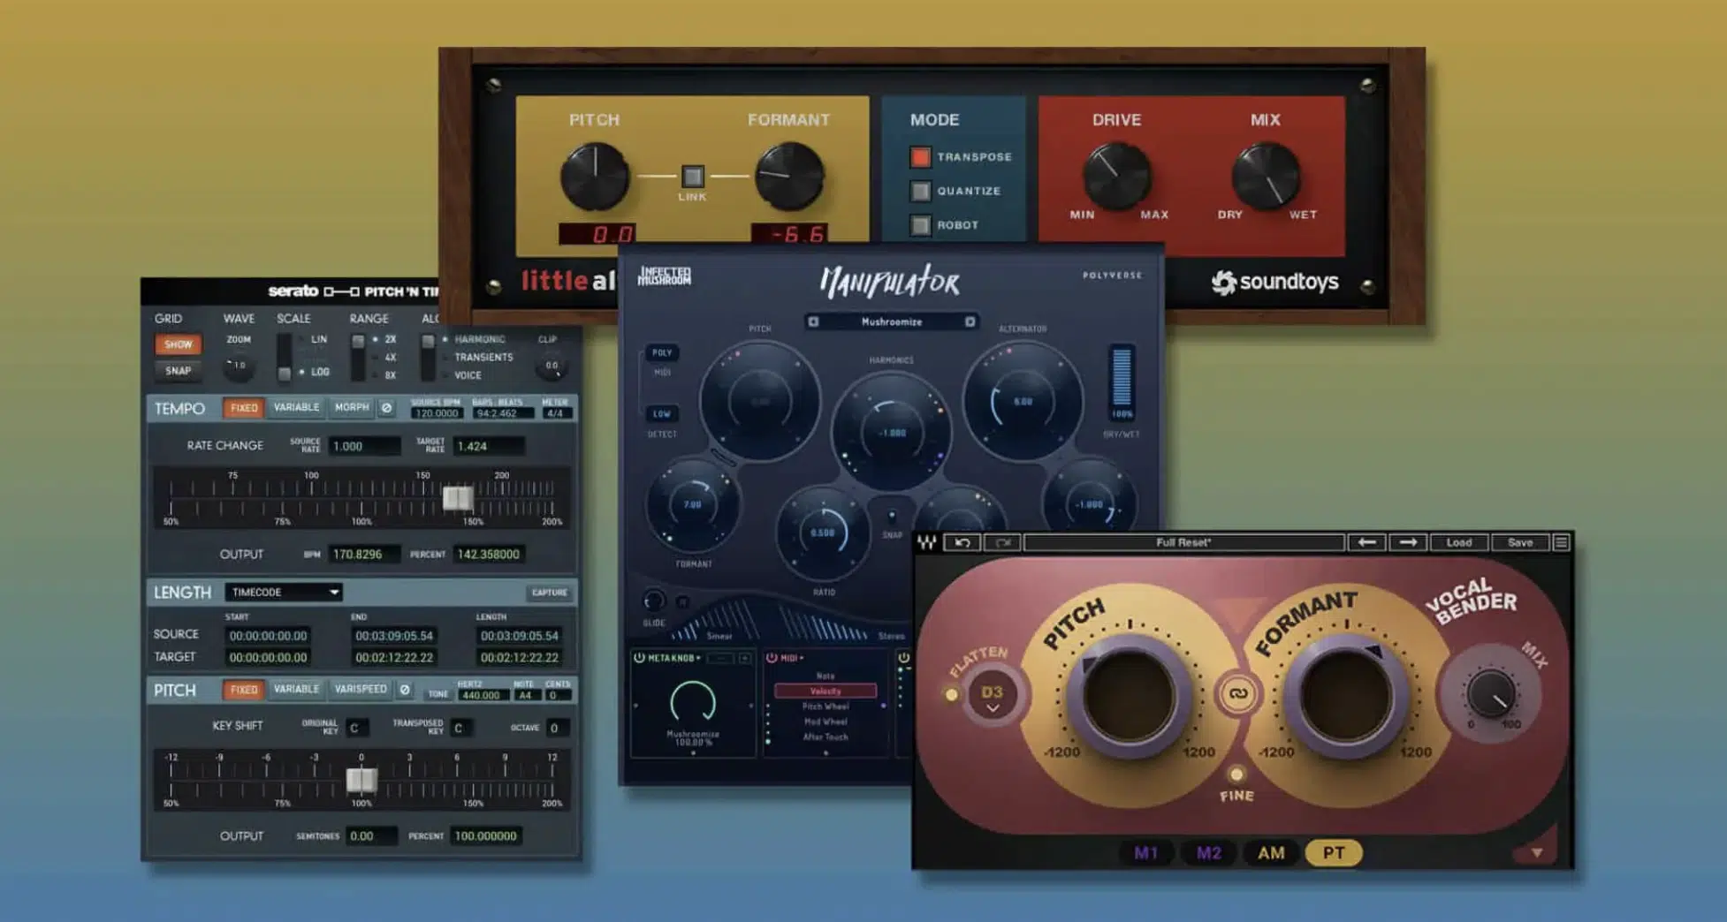This screenshot has height=922, width=1727.
Task: Select Velocity in Manipulator MIDI list
Action: pos(825,691)
